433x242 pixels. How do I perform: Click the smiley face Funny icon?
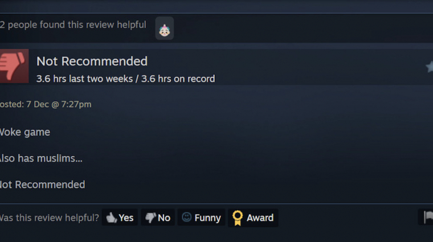click(x=187, y=217)
